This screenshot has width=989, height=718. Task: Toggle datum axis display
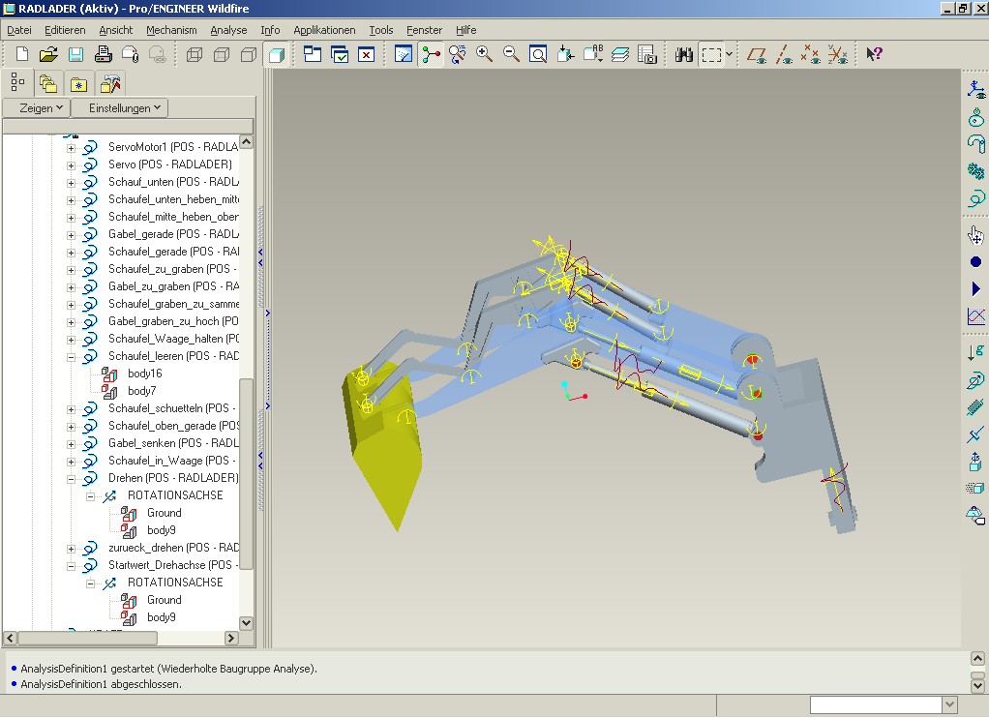786,55
